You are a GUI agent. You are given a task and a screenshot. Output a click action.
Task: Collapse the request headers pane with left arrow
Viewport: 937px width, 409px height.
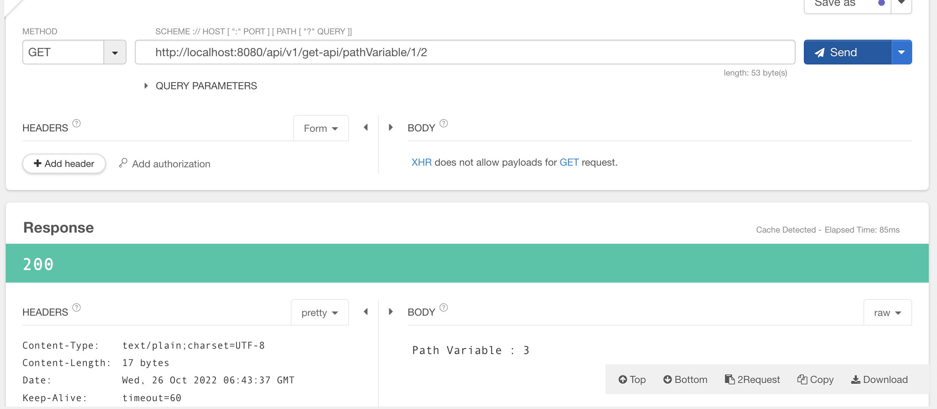pos(366,128)
